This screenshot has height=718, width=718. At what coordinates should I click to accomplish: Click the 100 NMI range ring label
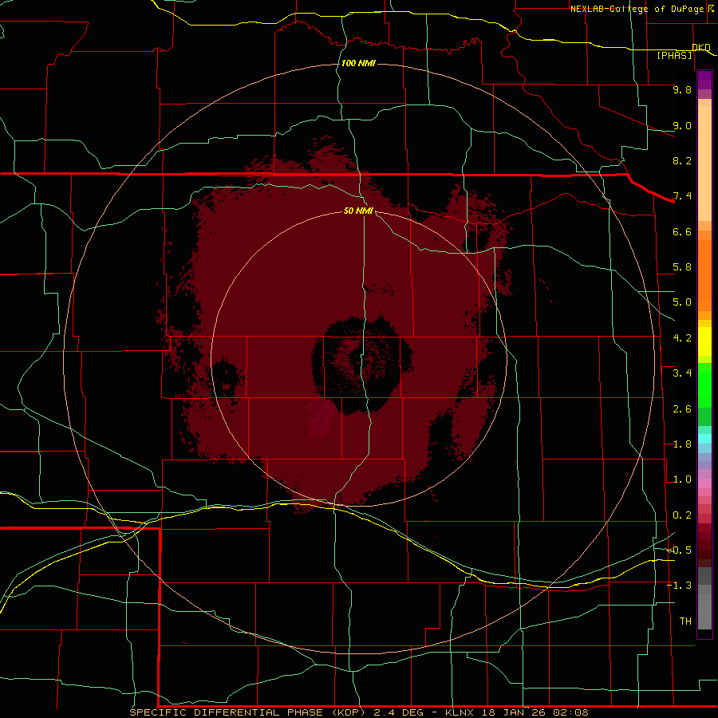(x=358, y=63)
